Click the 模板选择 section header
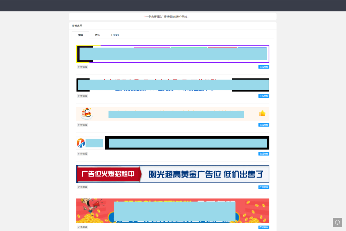Screen dimensions: 346x231 pos(77,25)
